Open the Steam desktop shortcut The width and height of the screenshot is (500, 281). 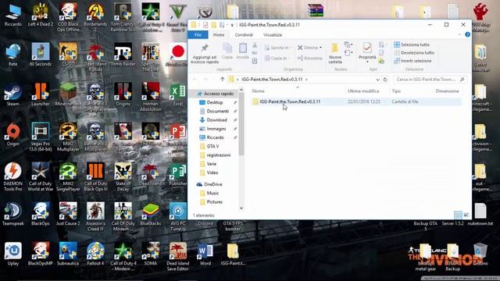pyautogui.click(x=12, y=94)
